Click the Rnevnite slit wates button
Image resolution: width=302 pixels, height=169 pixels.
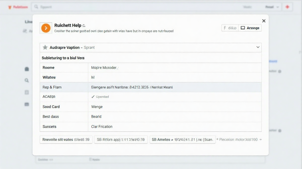pyautogui.click(x=66, y=140)
